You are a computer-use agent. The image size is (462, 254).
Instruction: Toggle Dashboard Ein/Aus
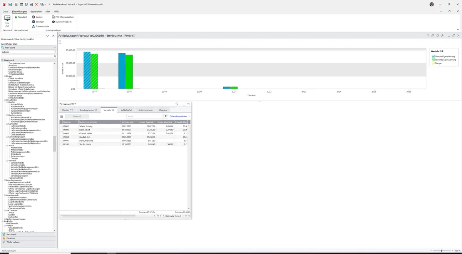(x=7, y=22)
